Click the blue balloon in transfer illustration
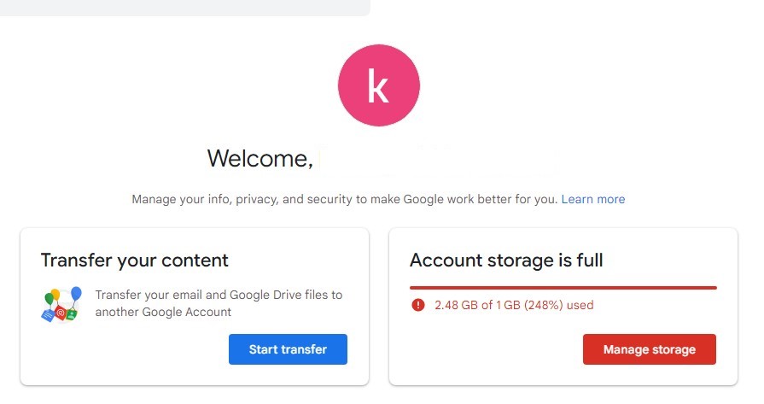This screenshot has height=404, width=764. coord(76,294)
